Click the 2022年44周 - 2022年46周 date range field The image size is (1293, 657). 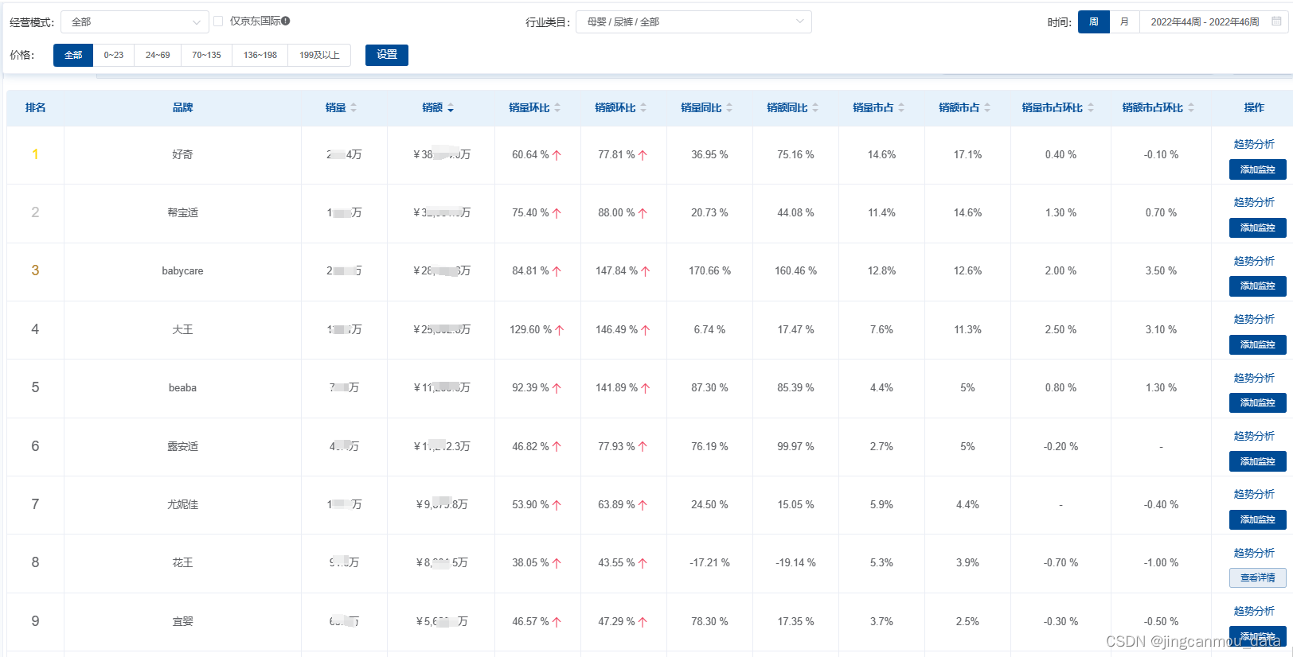coord(1214,21)
